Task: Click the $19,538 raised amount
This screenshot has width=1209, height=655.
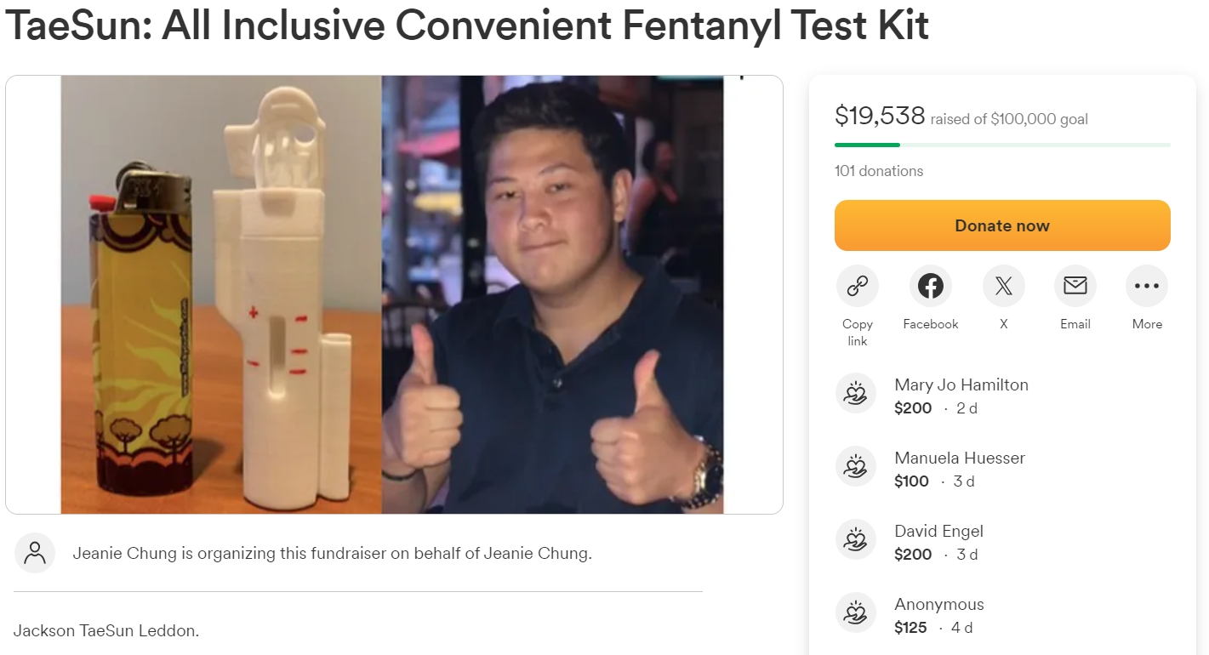Action: (879, 115)
